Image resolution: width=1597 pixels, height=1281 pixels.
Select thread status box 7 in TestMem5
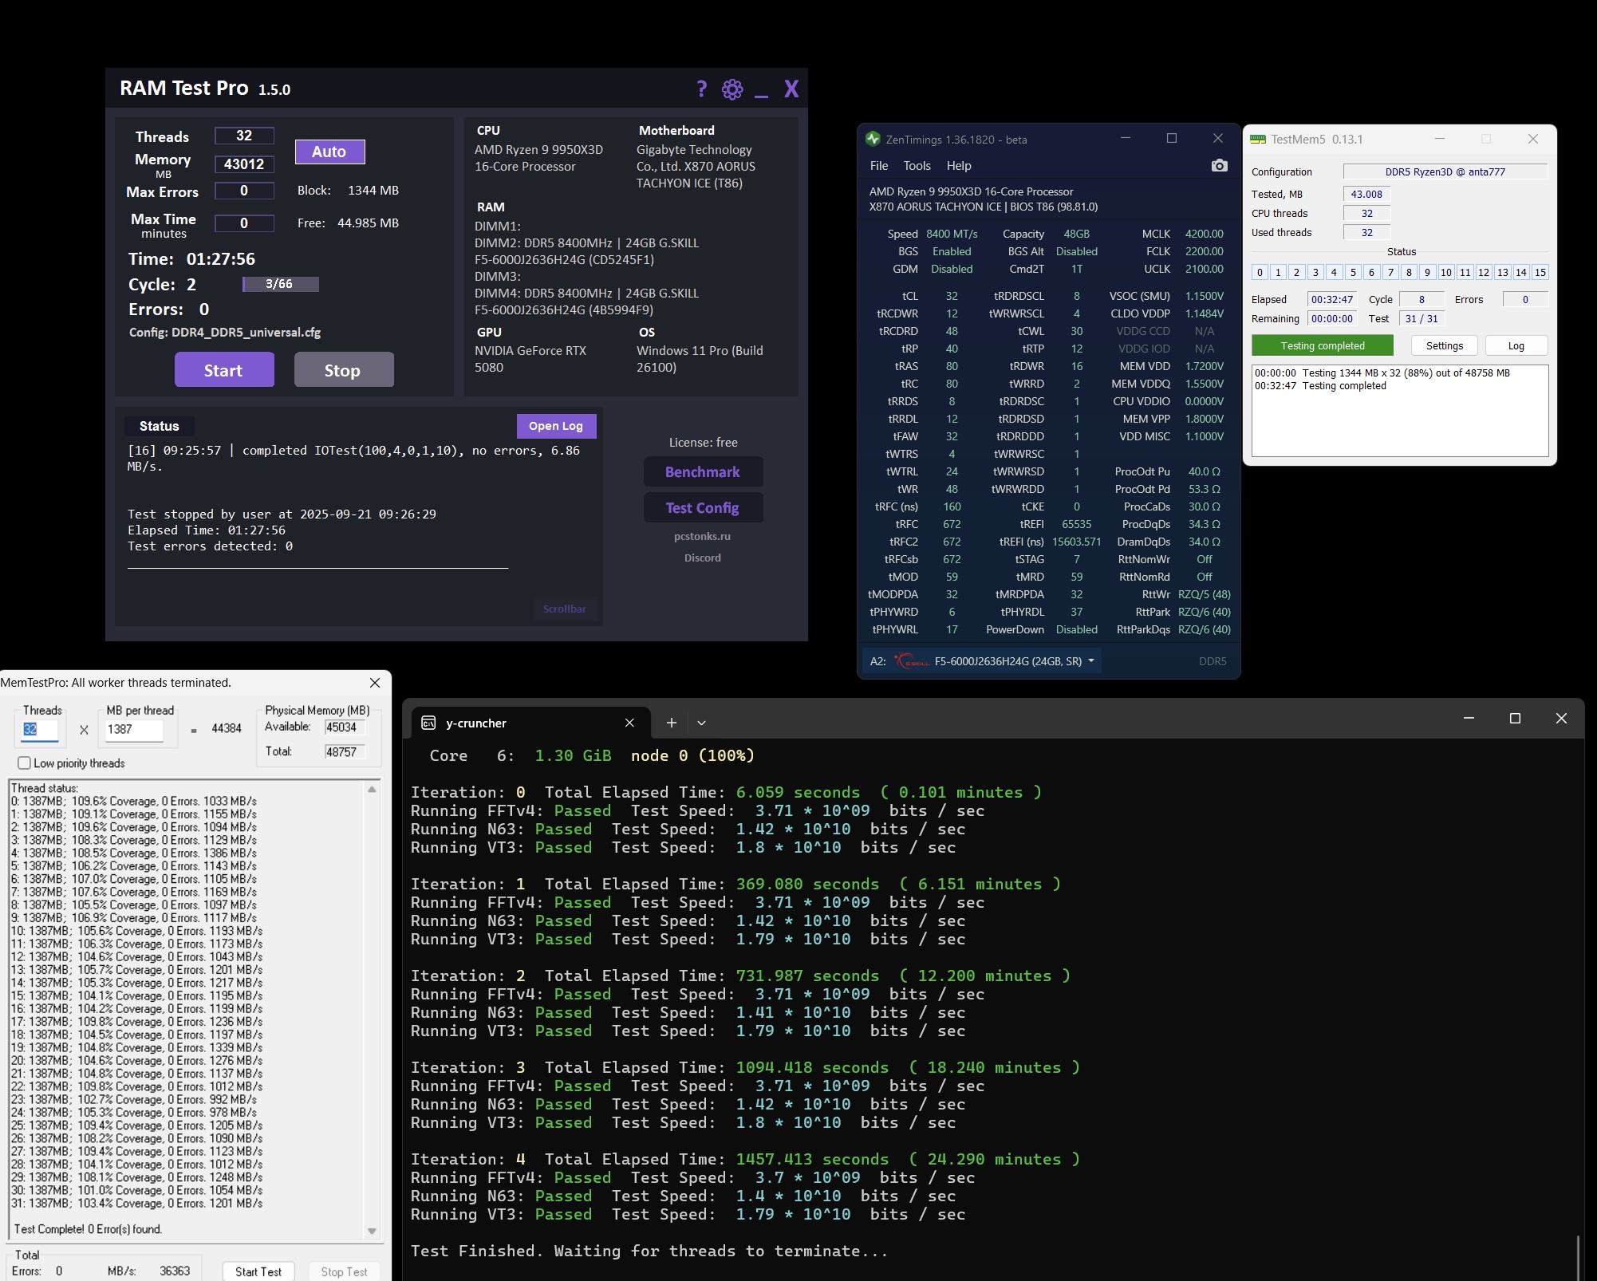(x=1390, y=272)
